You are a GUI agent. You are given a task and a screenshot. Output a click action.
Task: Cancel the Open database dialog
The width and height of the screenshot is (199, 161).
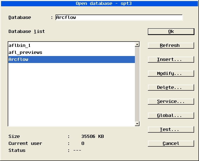pyautogui.click(x=171, y=143)
